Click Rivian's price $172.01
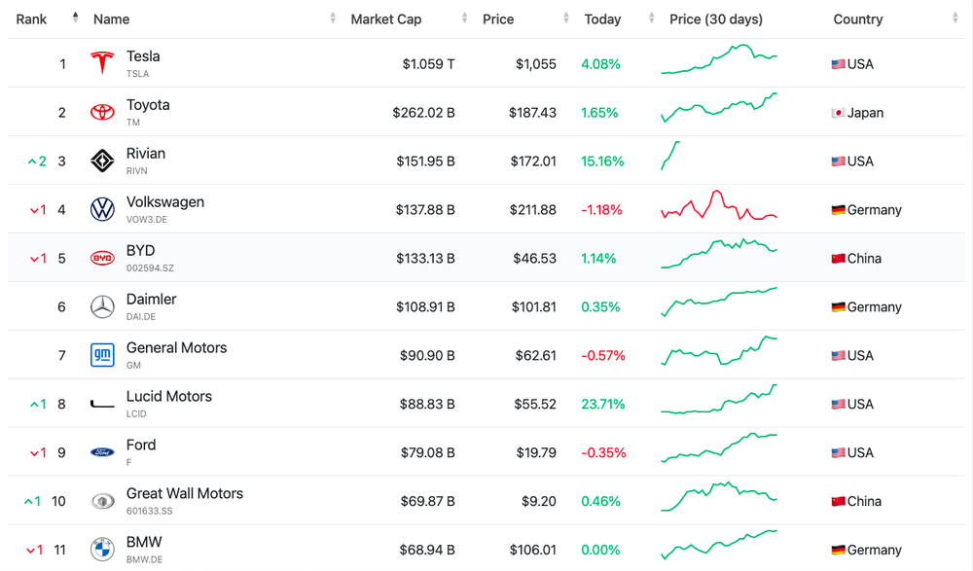 pos(533,161)
